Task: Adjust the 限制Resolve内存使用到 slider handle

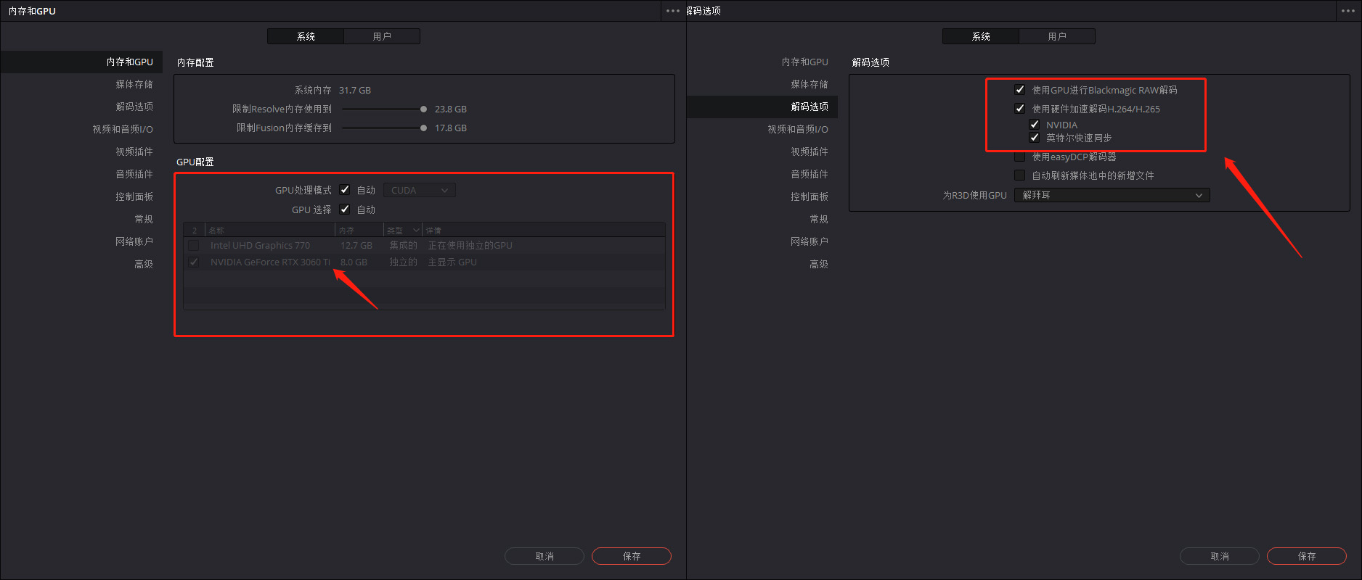Action: click(x=423, y=109)
